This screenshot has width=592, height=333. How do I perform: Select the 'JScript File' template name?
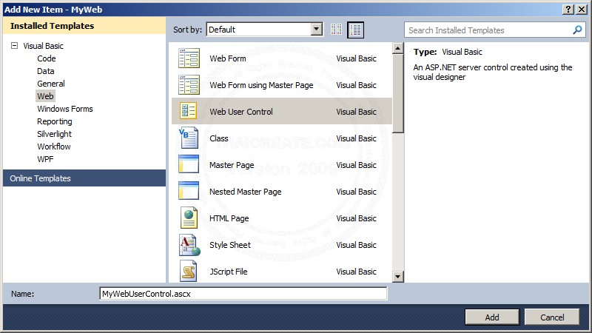pyautogui.click(x=228, y=272)
